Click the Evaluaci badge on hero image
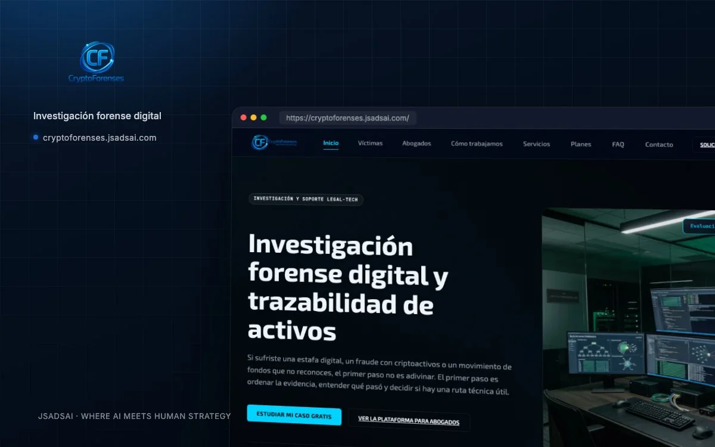Viewport: 715px width, 447px height. (699, 226)
